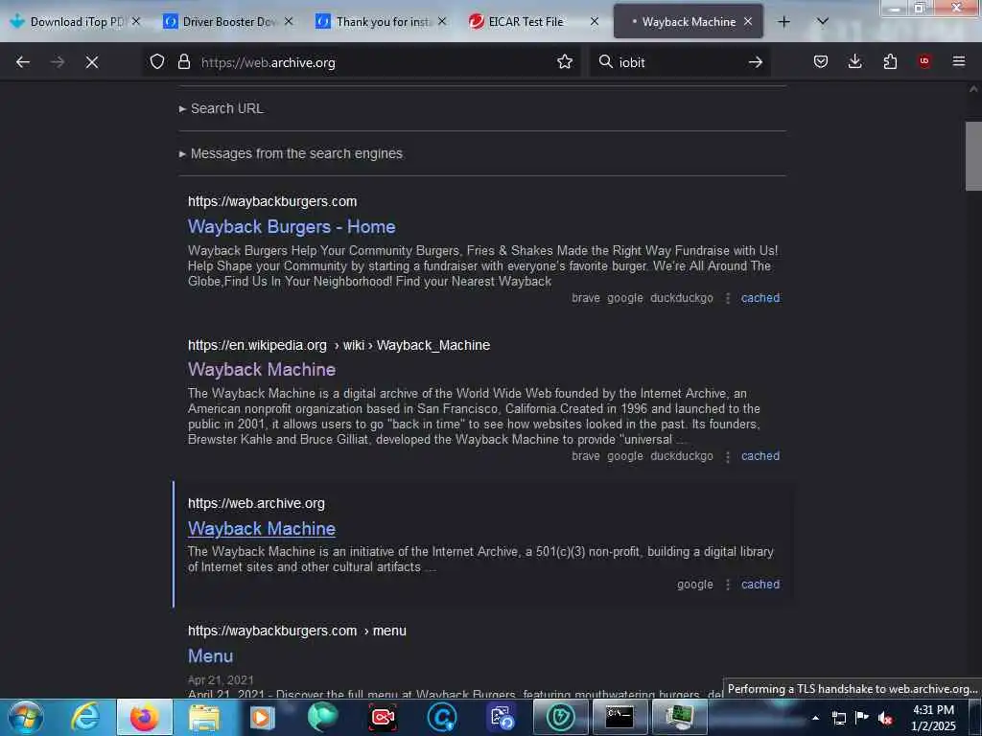Open the Wayback Burgers - Home result
This screenshot has width=982, height=736.
[292, 226]
